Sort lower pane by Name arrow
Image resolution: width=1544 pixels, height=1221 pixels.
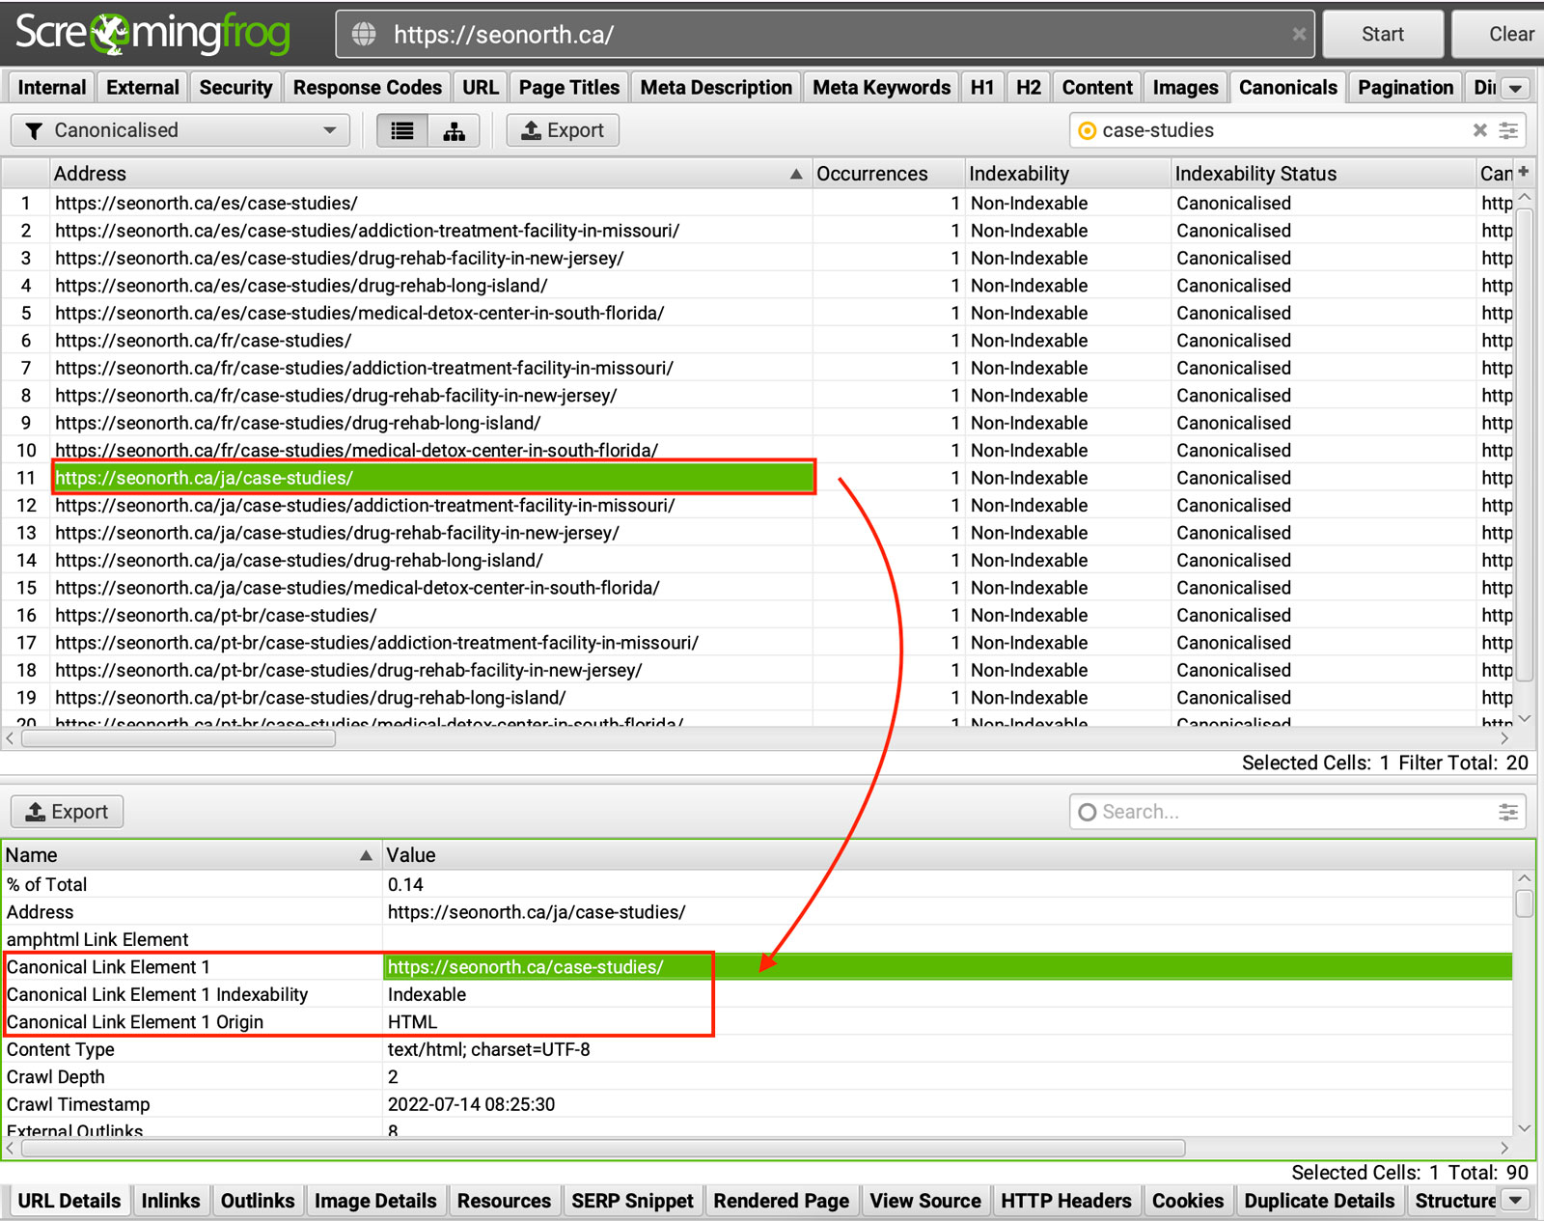(366, 855)
